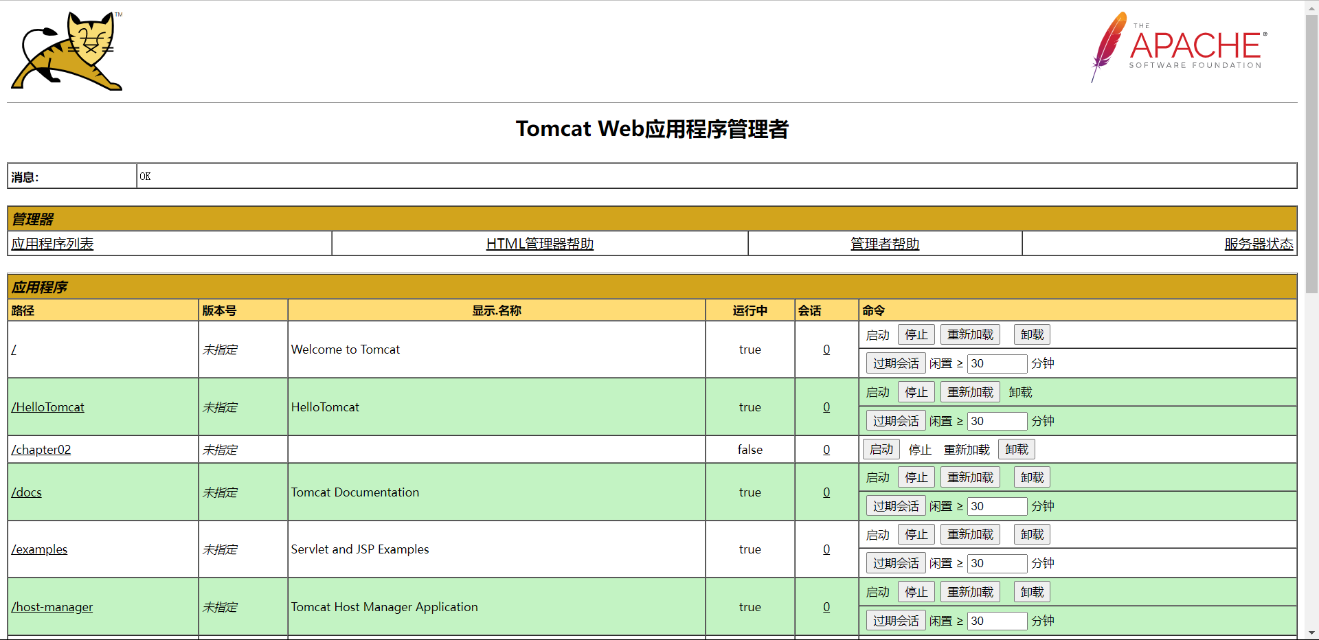Screen dimensions: 1319x640
Task: Reload the HelloTomcat application
Action: point(970,392)
